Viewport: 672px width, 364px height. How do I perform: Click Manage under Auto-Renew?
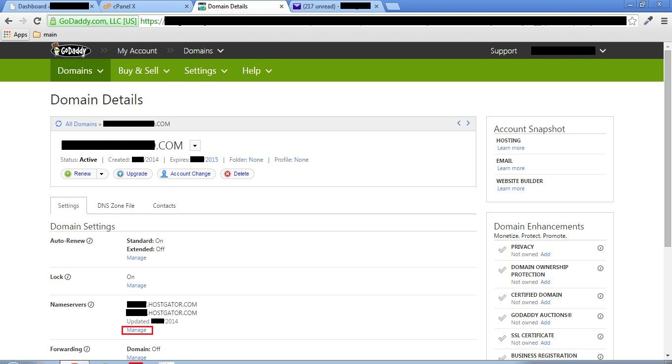136,258
